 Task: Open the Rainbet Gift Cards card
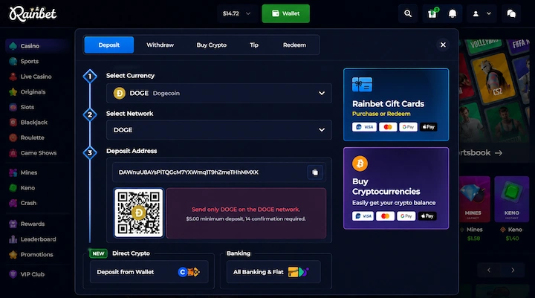click(396, 105)
